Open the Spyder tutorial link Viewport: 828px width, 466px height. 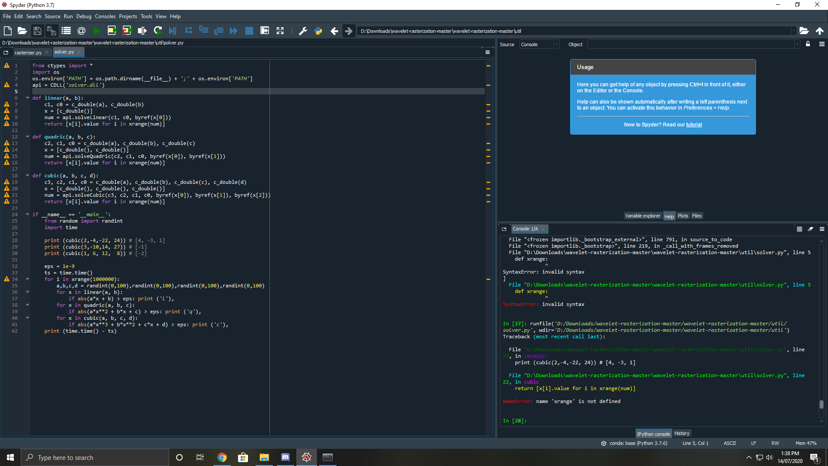pos(694,125)
